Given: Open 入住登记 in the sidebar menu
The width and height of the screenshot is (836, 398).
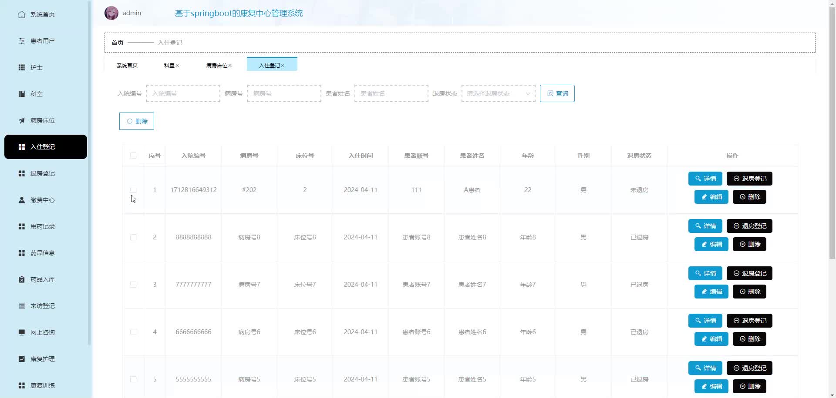Looking at the screenshot, I should coord(46,147).
